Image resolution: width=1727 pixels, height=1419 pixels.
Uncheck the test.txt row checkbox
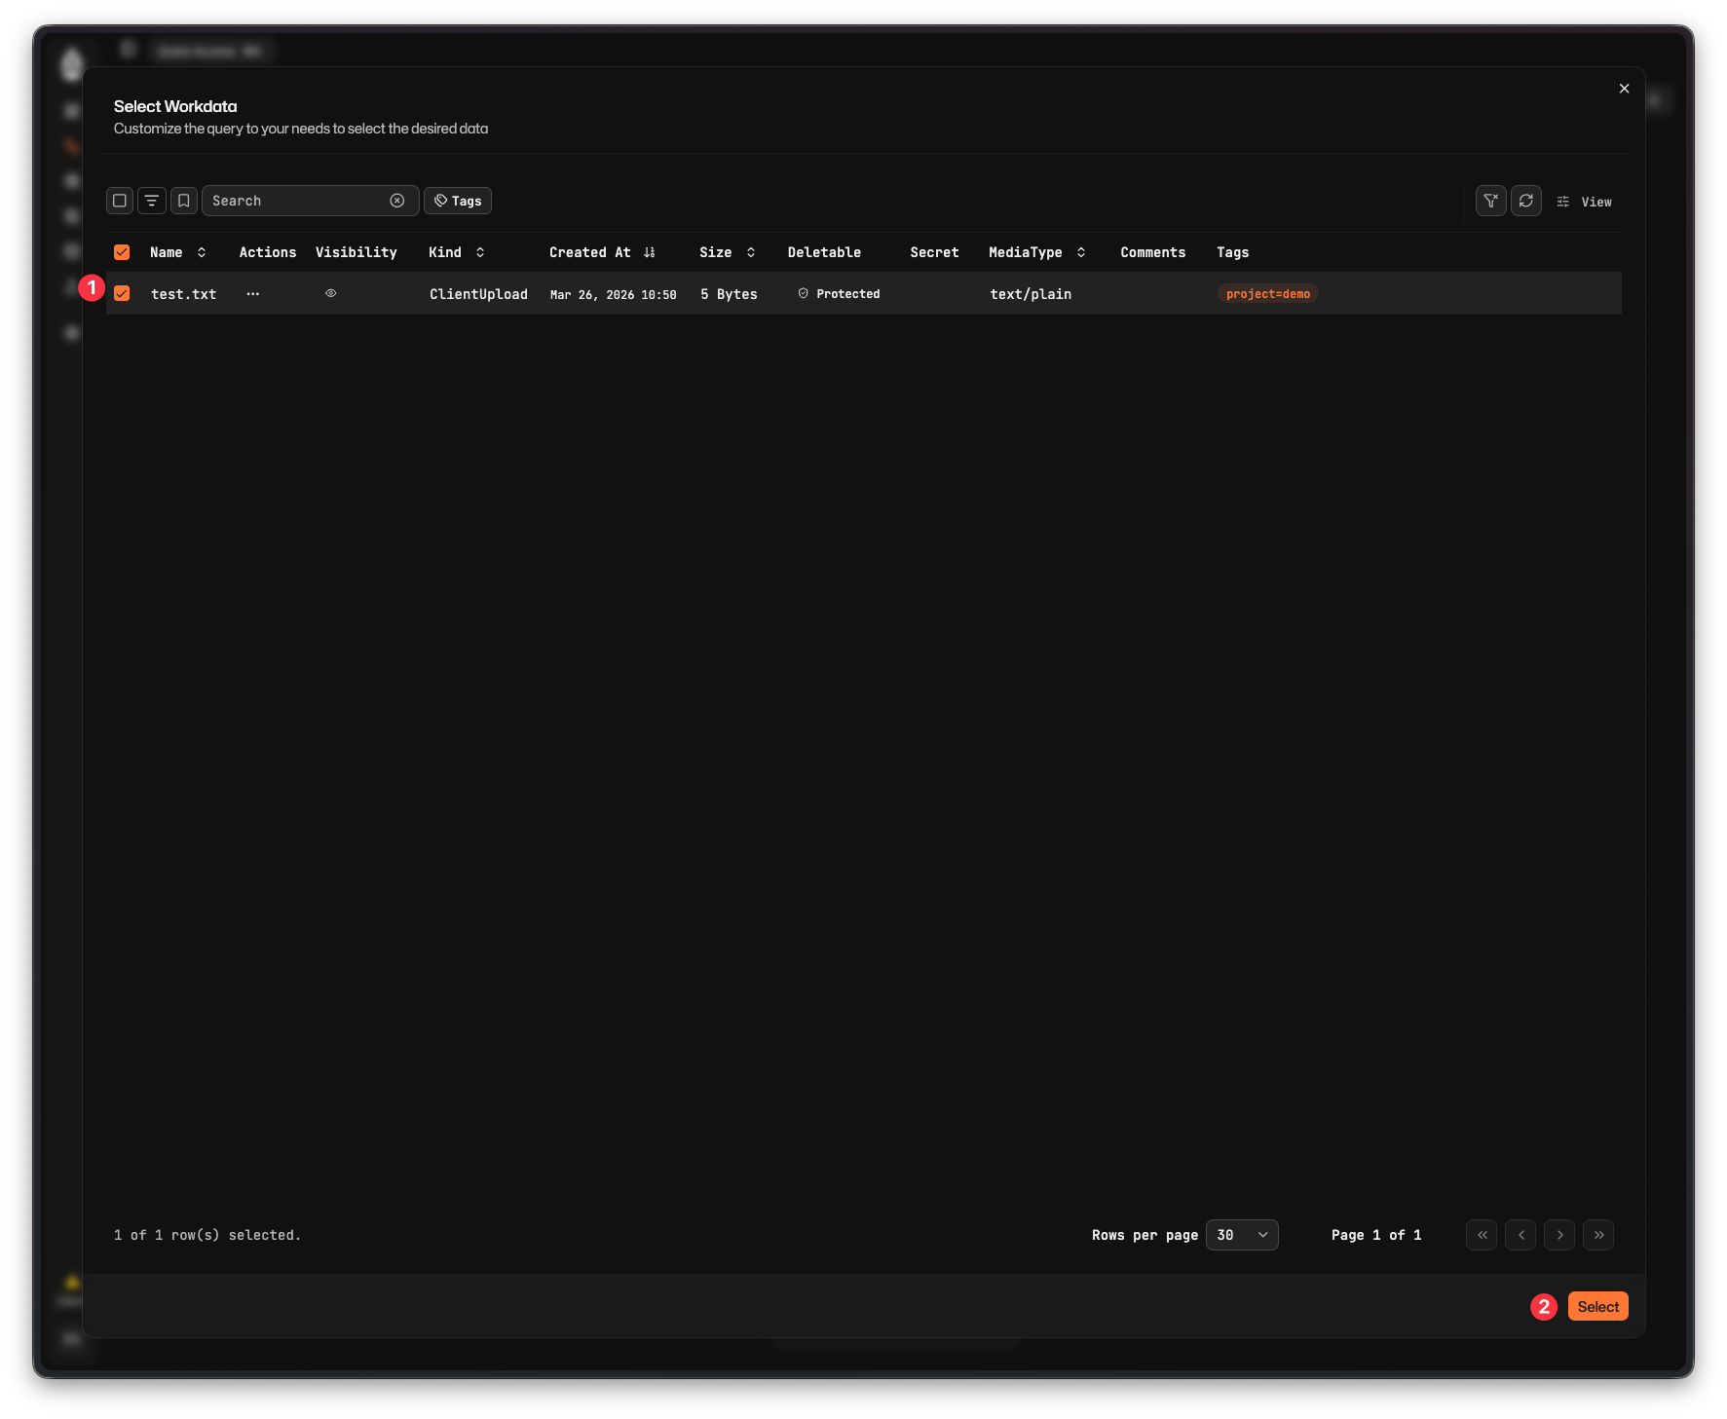coord(122,294)
